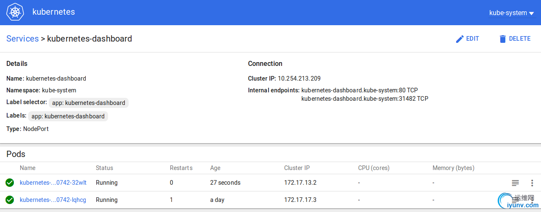Screen dimensions: 541x212
Task: Click green running status icon for 32wlt pod
Action: point(10,183)
